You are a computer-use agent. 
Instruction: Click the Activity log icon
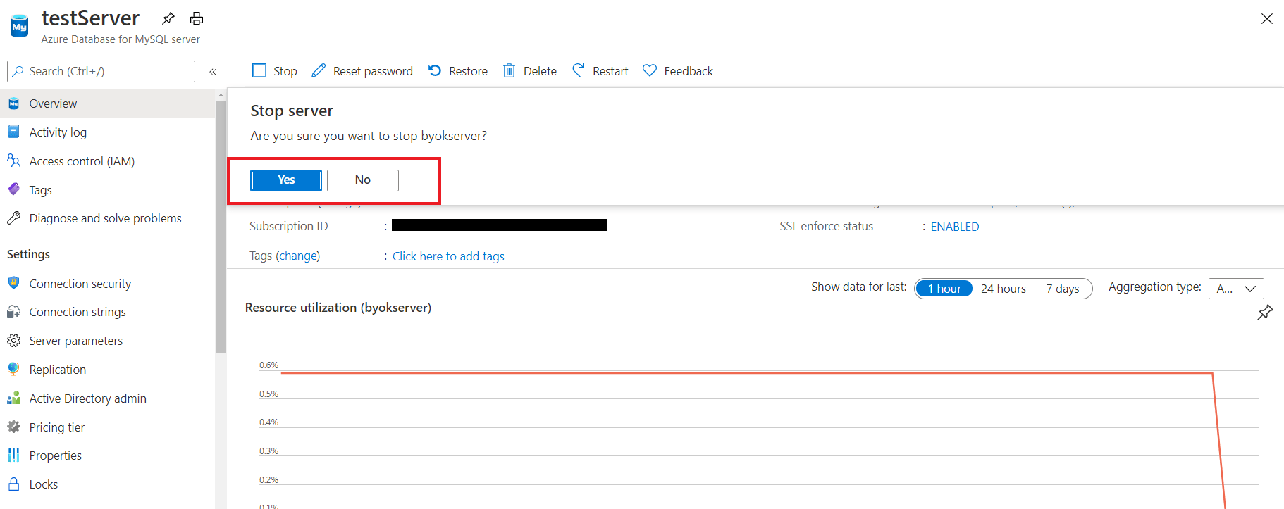[13, 132]
